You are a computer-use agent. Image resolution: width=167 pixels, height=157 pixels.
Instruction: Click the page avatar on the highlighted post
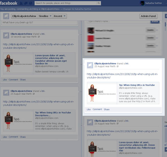[90, 65]
